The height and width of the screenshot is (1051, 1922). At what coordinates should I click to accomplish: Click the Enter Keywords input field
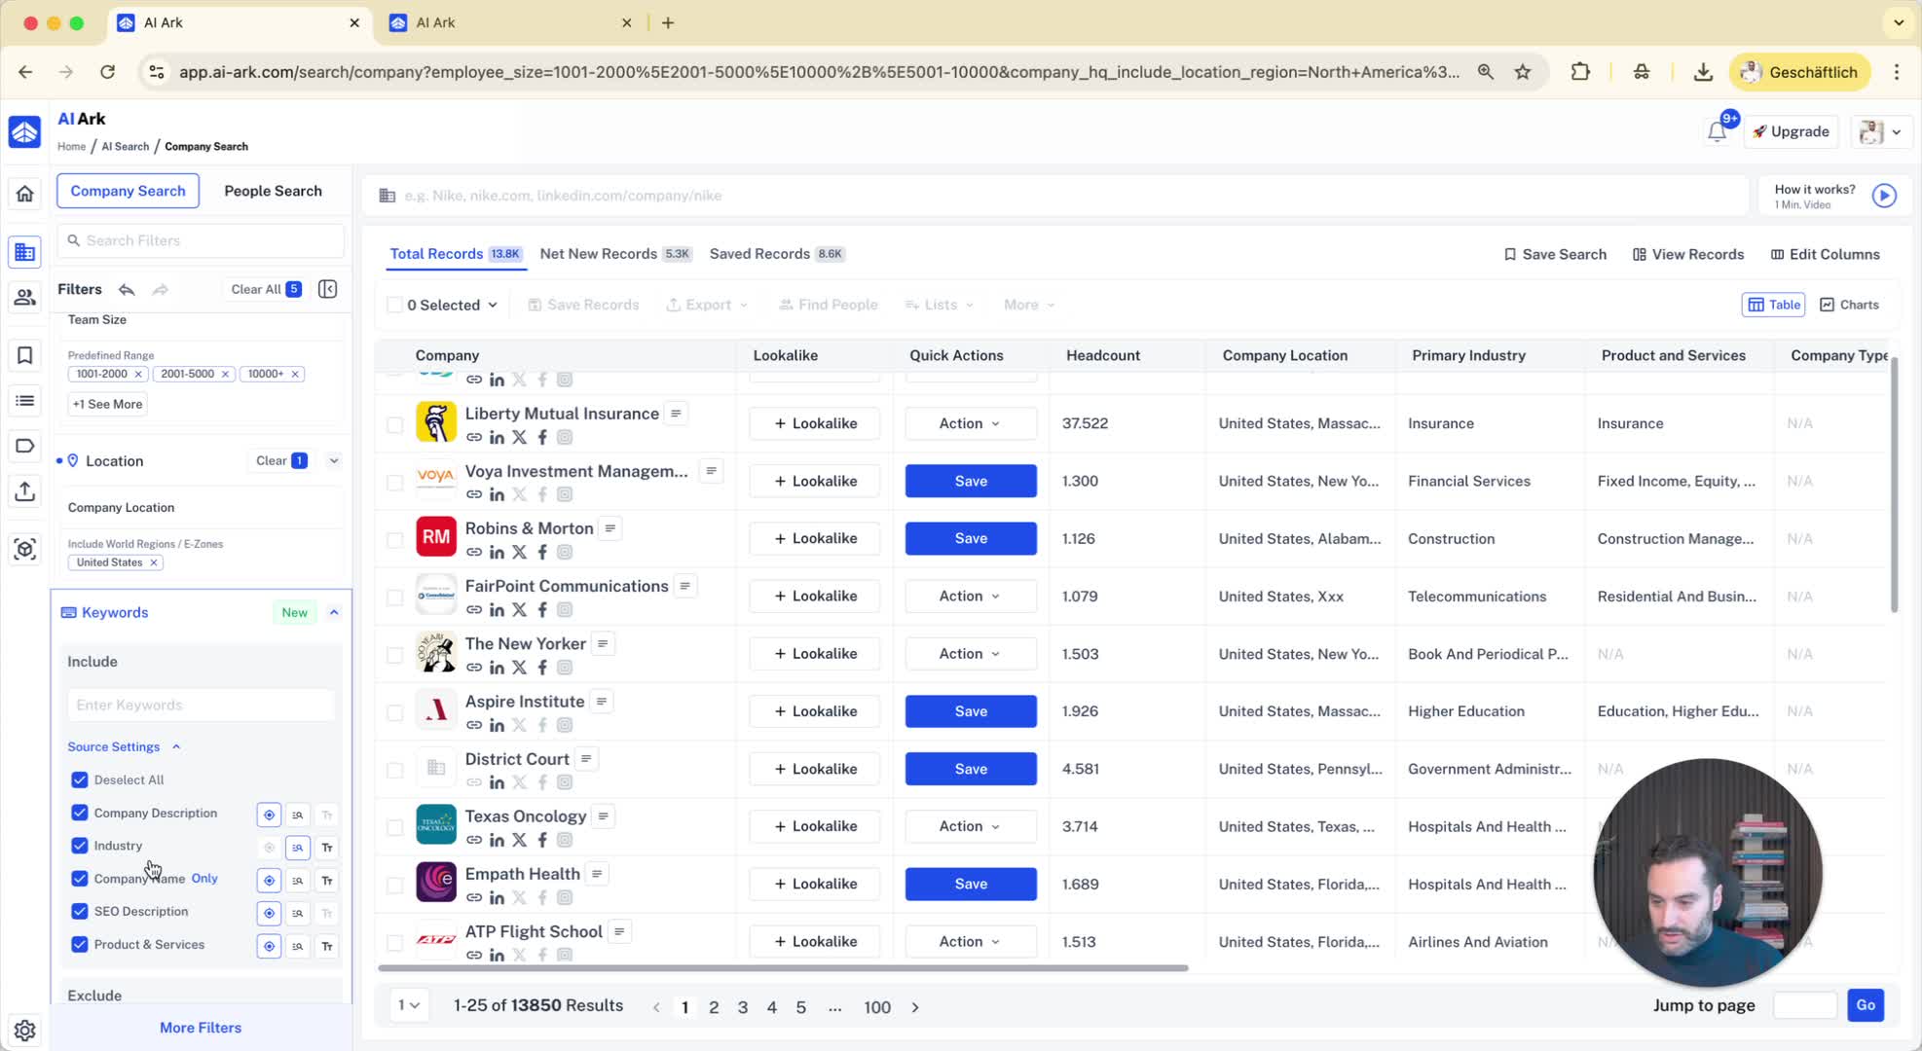point(202,705)
